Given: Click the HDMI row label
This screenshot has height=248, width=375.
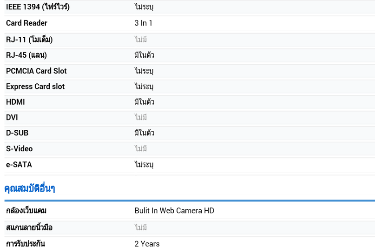Looking at the screenshot, I should (x=15, y=102).
